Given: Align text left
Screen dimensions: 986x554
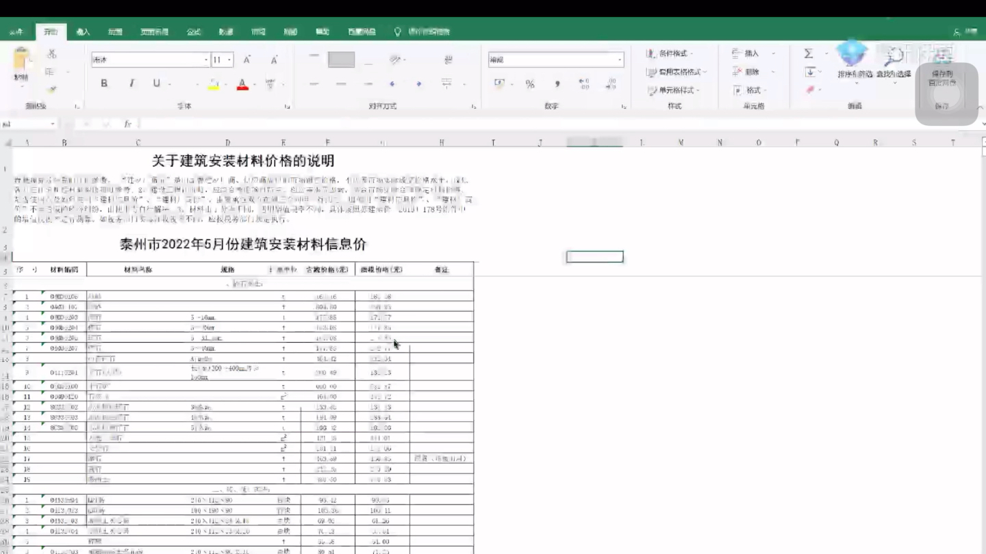Looking at the screenshot, I should 314,84.
